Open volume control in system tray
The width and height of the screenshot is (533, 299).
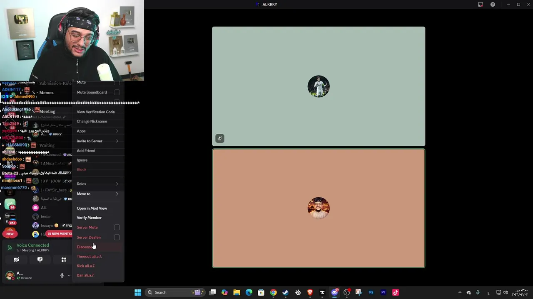point(506,292)
